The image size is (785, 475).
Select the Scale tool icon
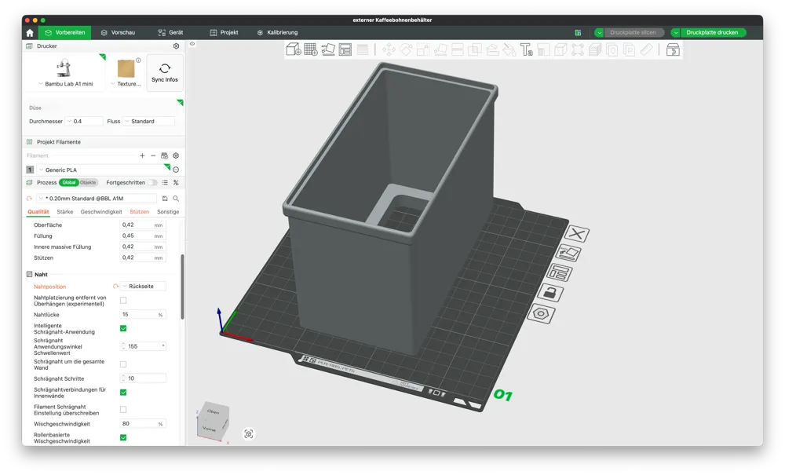point(423,49)
